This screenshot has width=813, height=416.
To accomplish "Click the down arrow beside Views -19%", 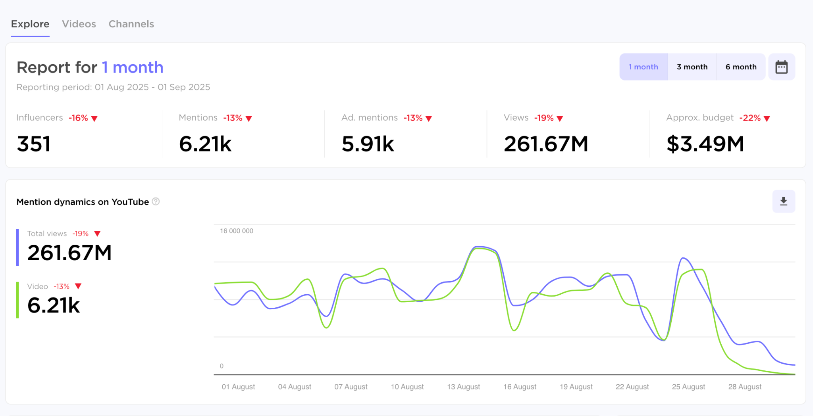I will coord(560,119).
